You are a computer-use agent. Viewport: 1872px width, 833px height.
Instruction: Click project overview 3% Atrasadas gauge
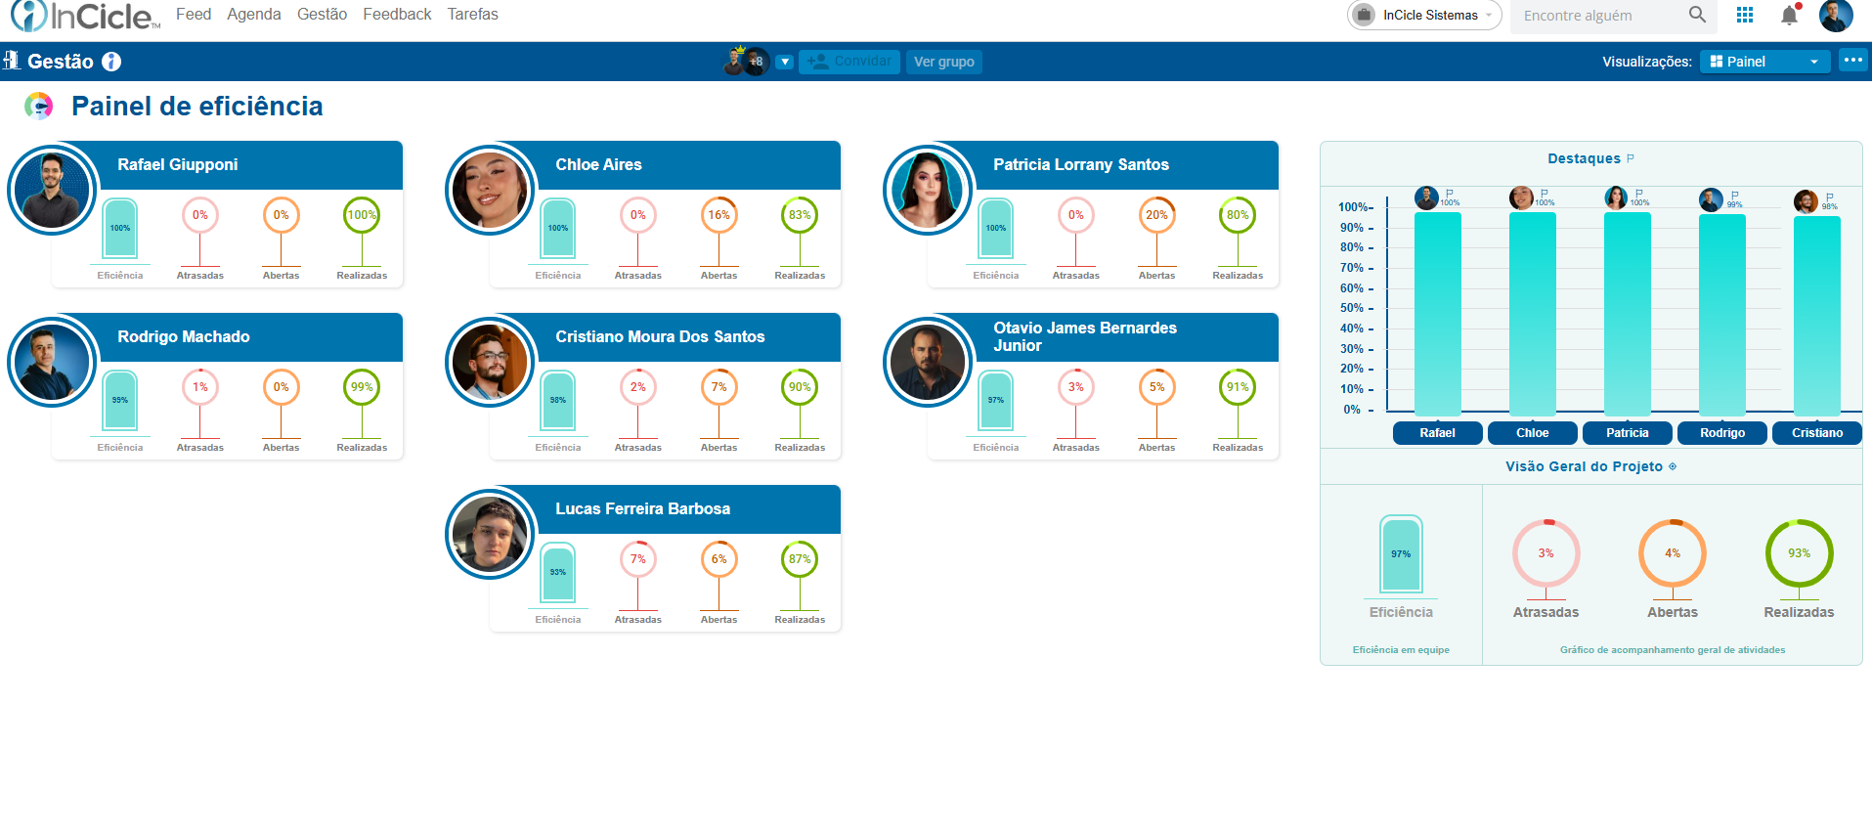(x=1545, y=553)
